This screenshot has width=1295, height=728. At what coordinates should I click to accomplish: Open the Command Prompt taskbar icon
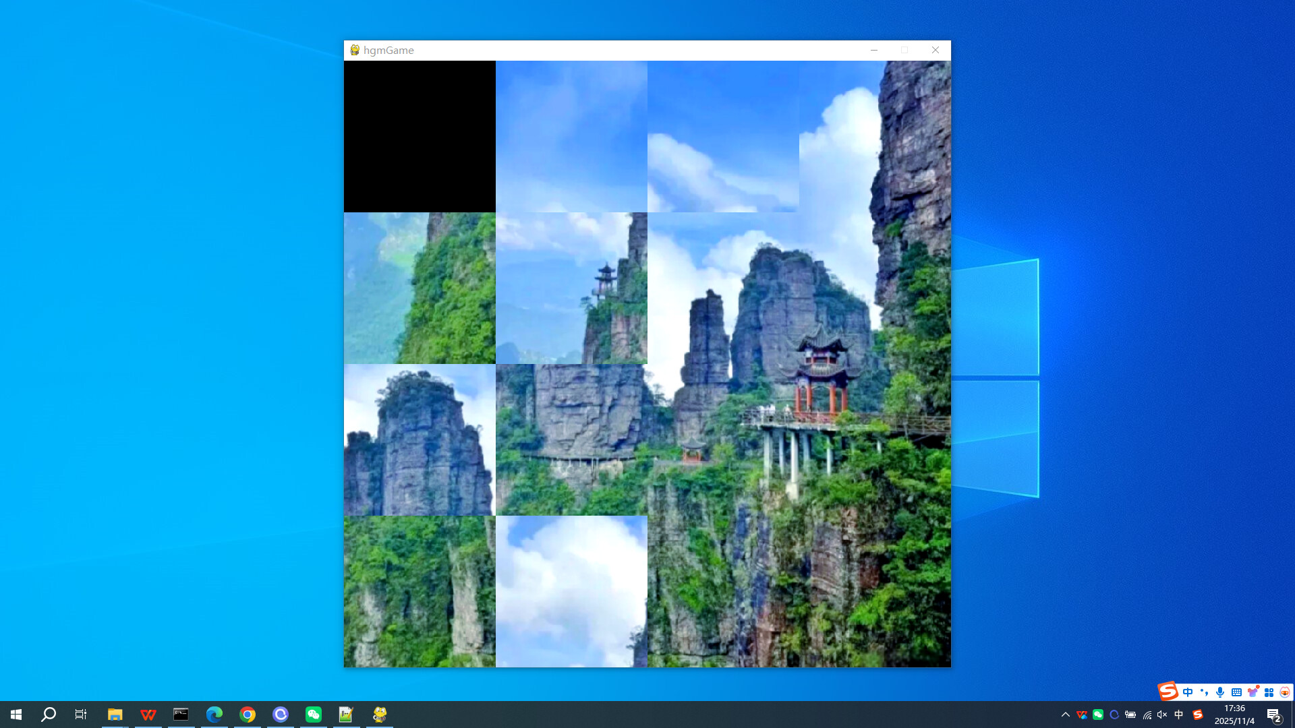181,715
